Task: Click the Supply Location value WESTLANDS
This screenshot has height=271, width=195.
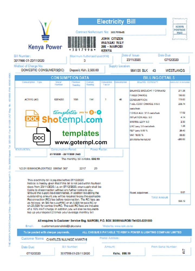Action: pyautogui.click(x=175, y=70)
